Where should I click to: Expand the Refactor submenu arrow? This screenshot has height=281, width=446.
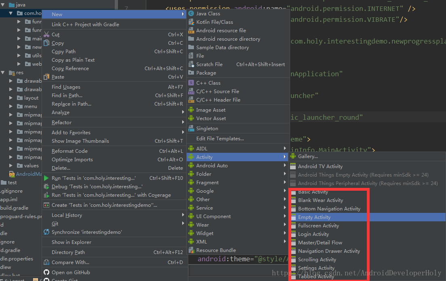tap(183, 122)
